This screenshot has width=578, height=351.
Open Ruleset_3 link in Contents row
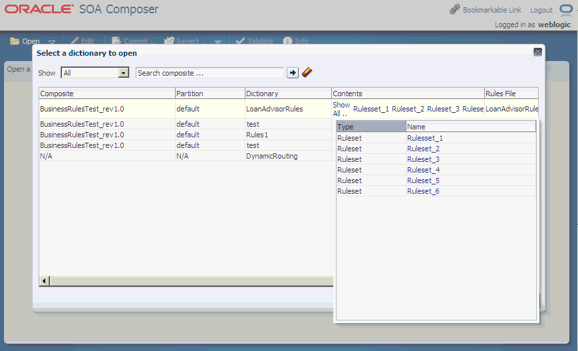443,109
